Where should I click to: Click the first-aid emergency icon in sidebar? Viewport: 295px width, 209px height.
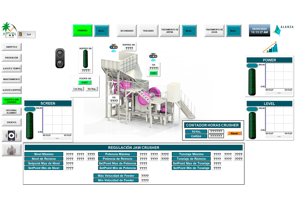(x=11, y=136)
